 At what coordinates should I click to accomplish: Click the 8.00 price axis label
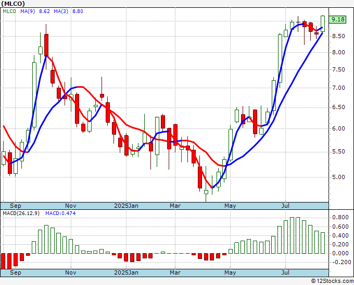coord(338,52)
